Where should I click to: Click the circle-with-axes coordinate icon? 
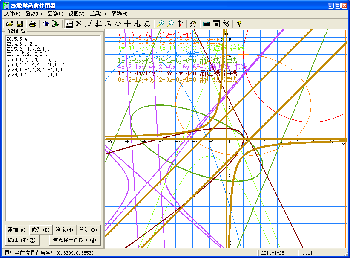(x=137, y=24)
